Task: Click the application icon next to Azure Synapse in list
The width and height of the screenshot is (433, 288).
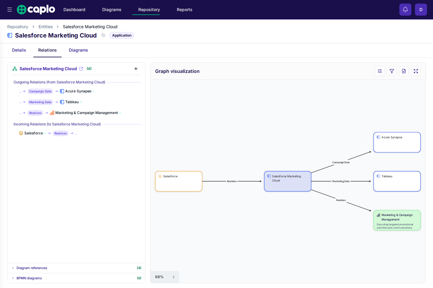Action: [x=62, y=91]
